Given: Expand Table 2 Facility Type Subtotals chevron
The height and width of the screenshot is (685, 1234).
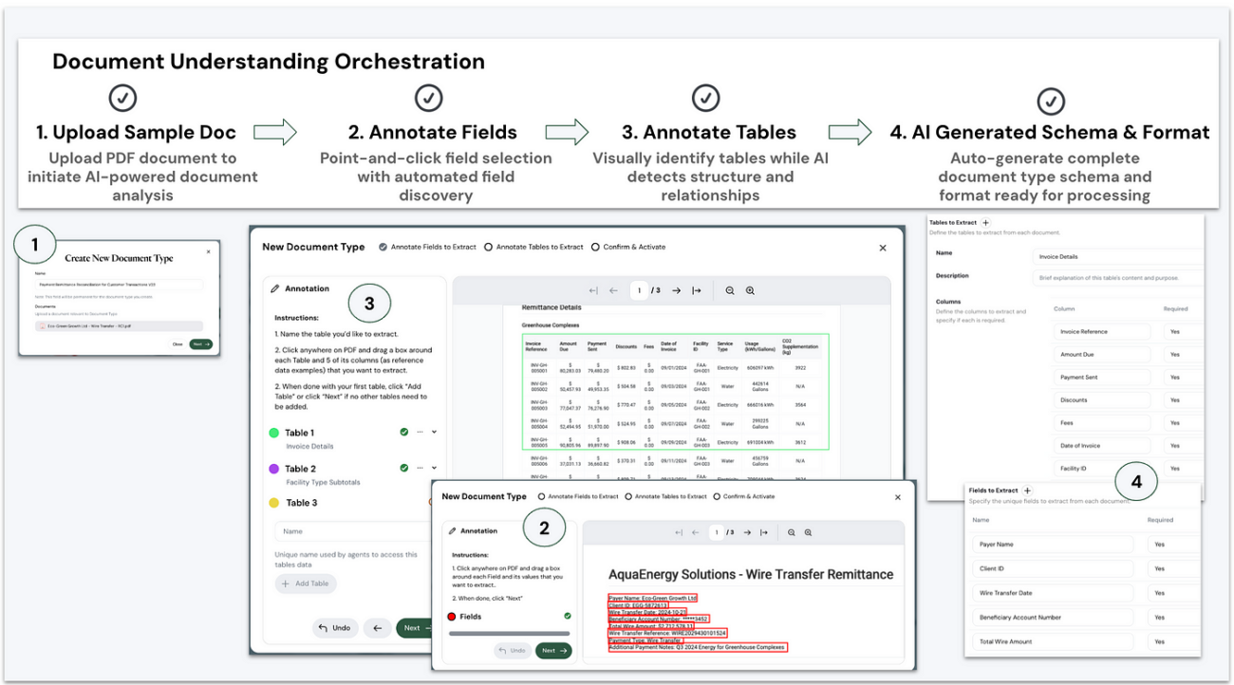Looking at the screenshot, I should 434,468.
